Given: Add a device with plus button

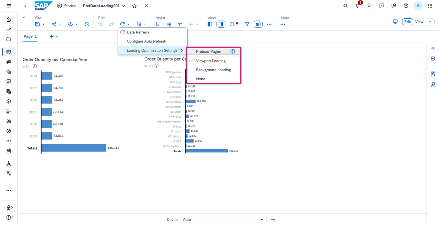Looking at the screenshot, I should click(273, 220).
